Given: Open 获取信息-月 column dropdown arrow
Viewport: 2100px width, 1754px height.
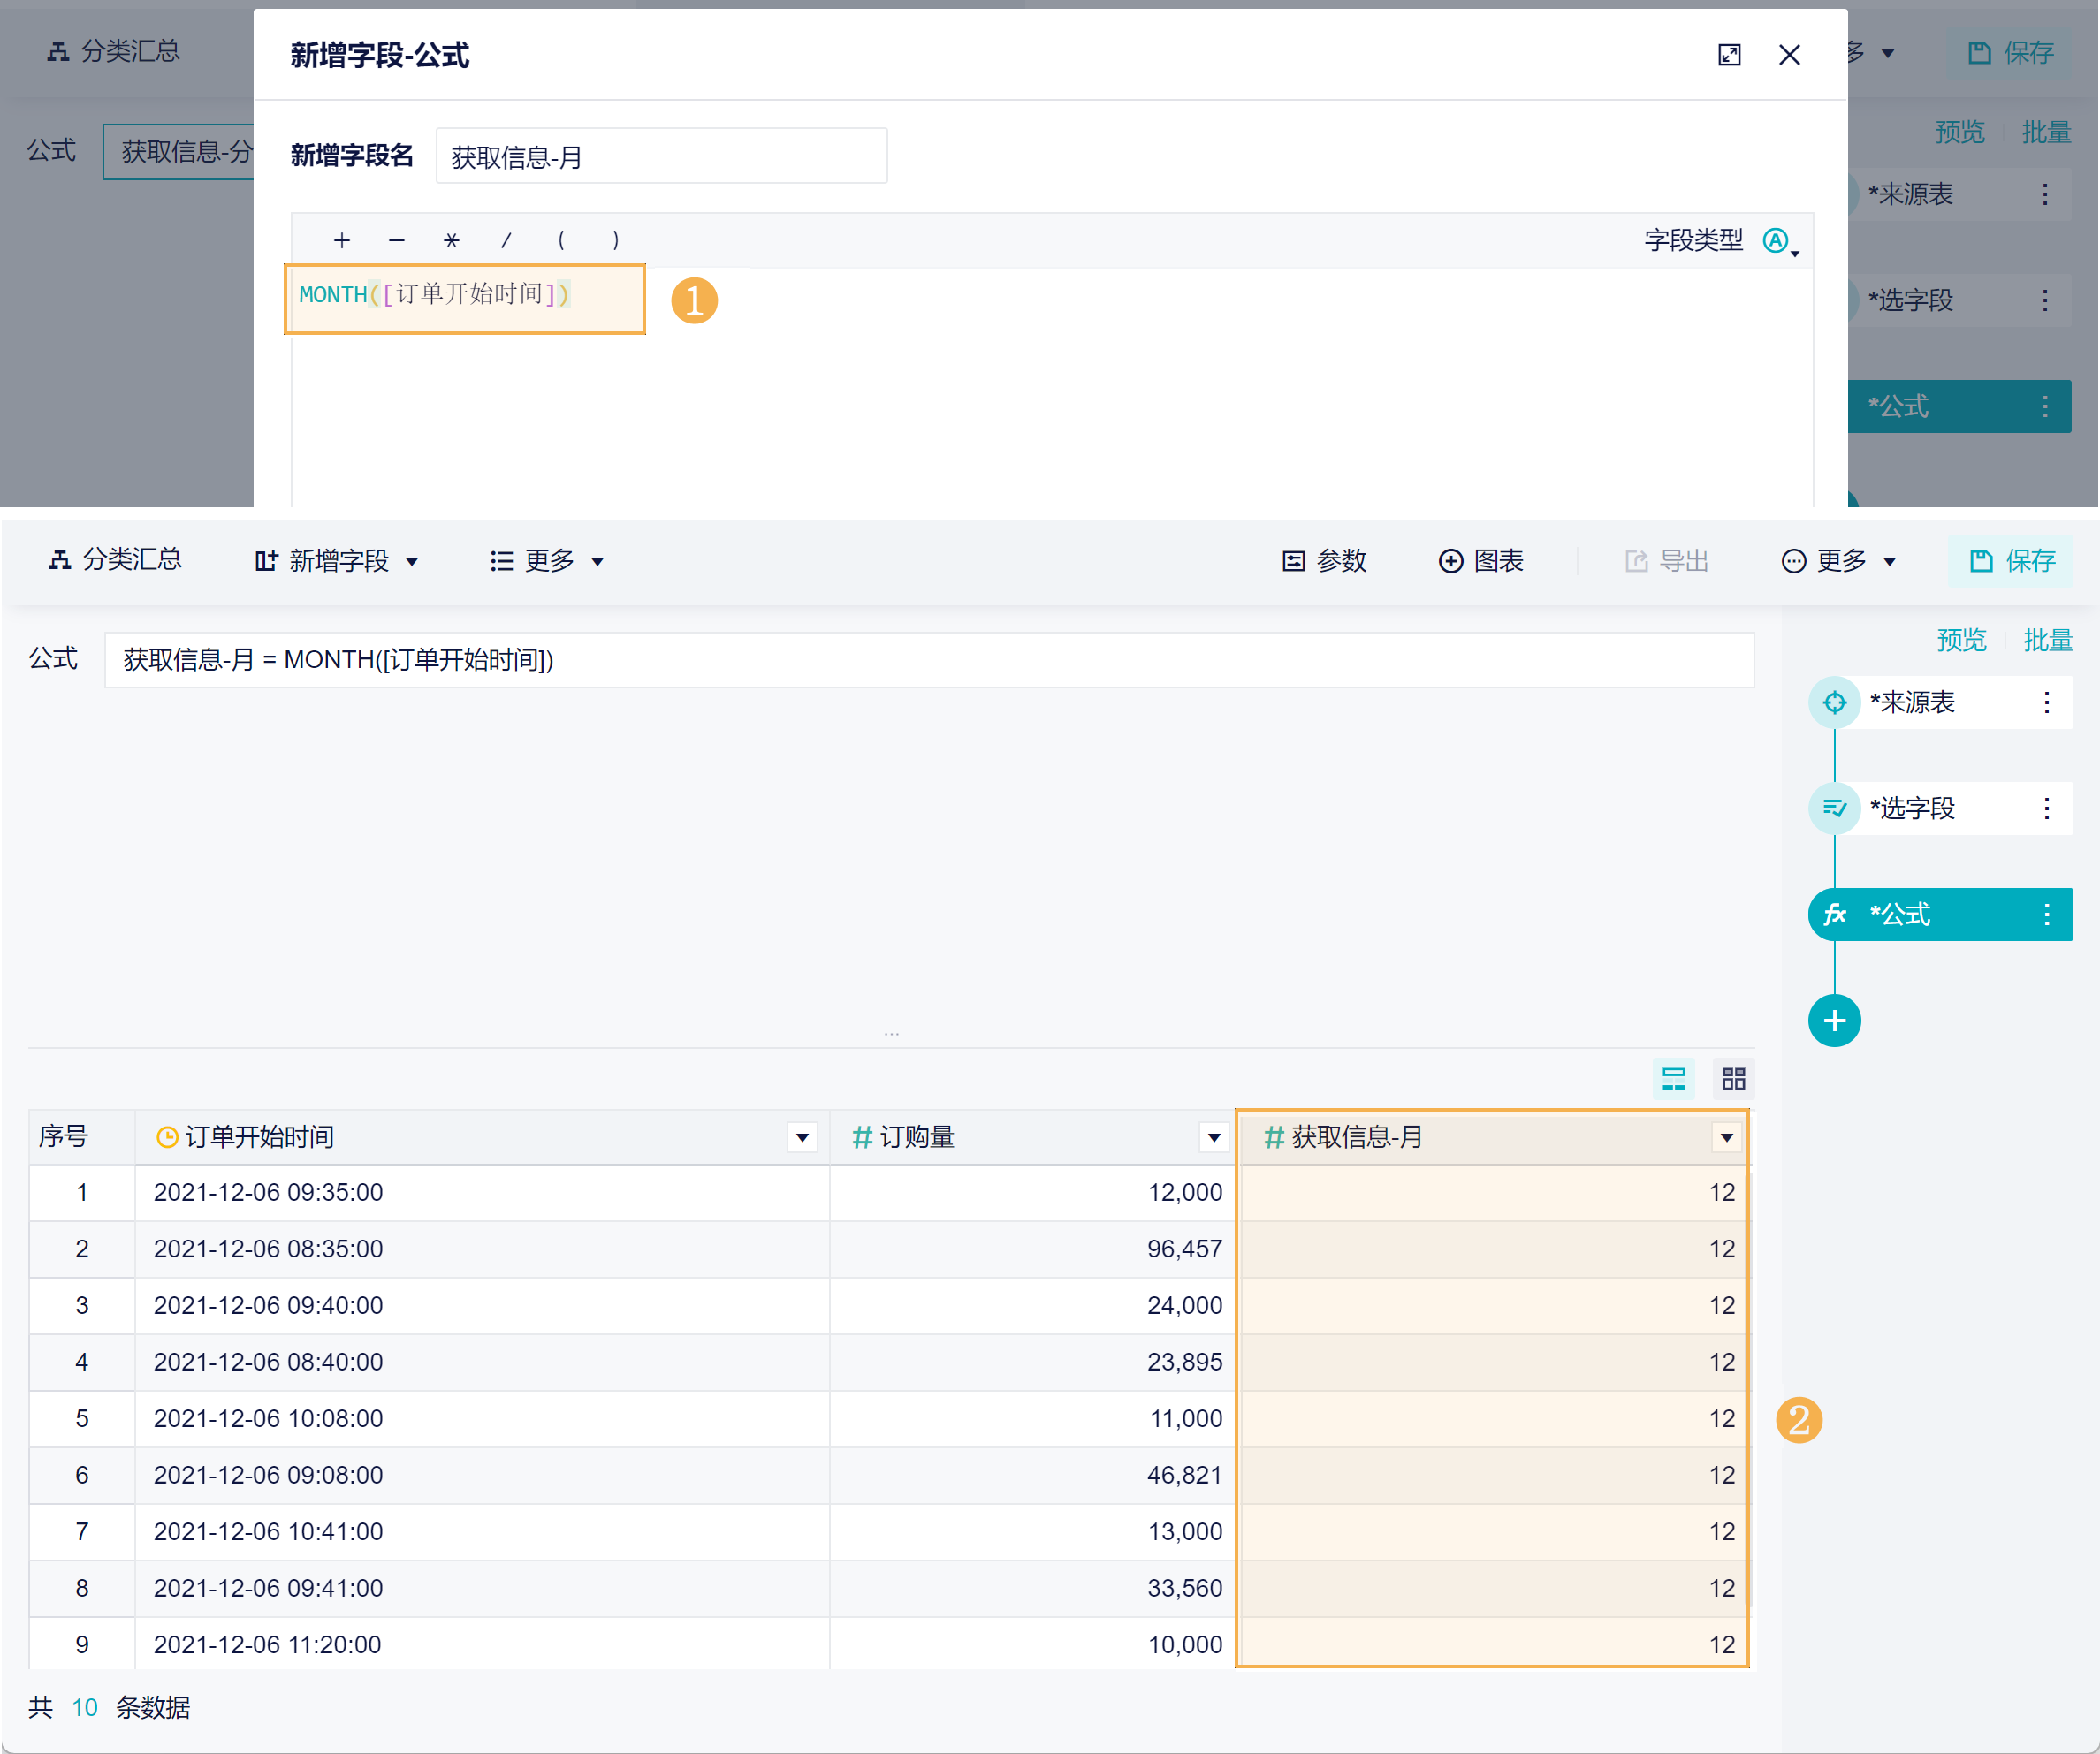Looking at the screenshot, I should [1726, 1138].
